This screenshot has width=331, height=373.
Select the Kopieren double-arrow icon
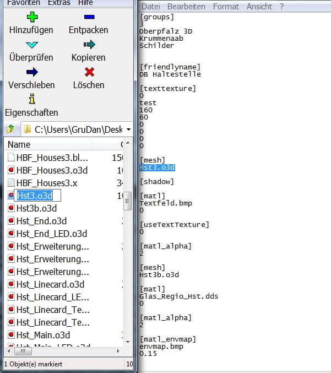coord(89,45)
